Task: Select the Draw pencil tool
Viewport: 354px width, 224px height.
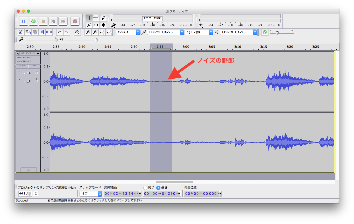Action: tap(103, 18)
